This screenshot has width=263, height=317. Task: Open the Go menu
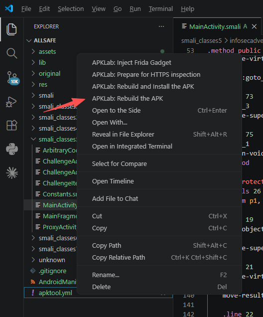[118, 9]
